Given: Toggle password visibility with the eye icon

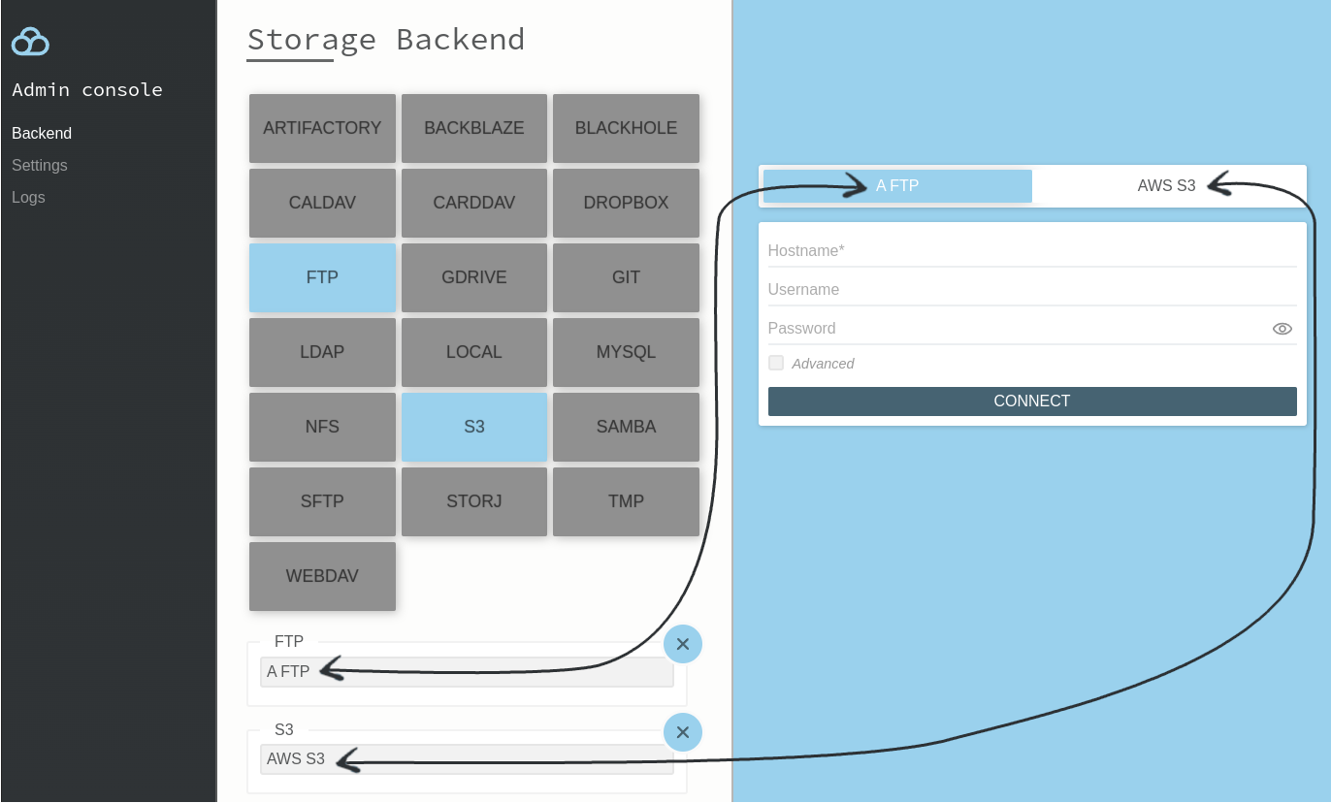Looking at the screenshot, I should (x=1282, y=328).
